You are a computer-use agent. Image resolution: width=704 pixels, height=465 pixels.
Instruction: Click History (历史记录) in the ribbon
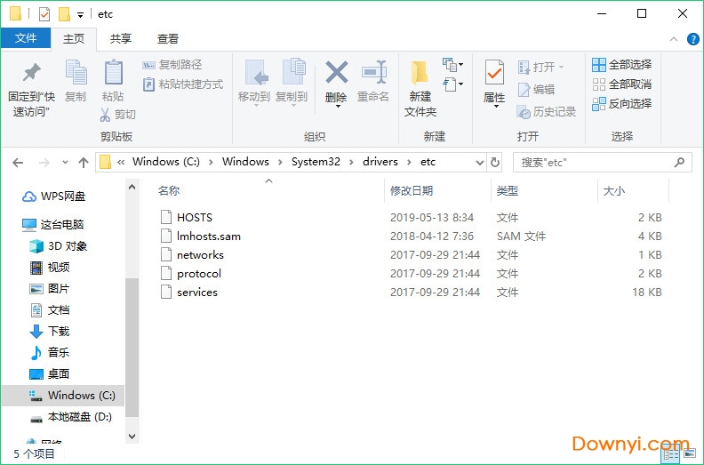pos(547,111)
